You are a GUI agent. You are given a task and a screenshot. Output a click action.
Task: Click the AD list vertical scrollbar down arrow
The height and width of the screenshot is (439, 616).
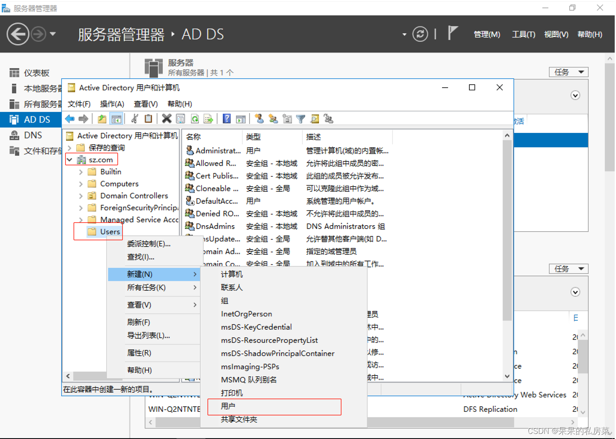coord(507,376)
